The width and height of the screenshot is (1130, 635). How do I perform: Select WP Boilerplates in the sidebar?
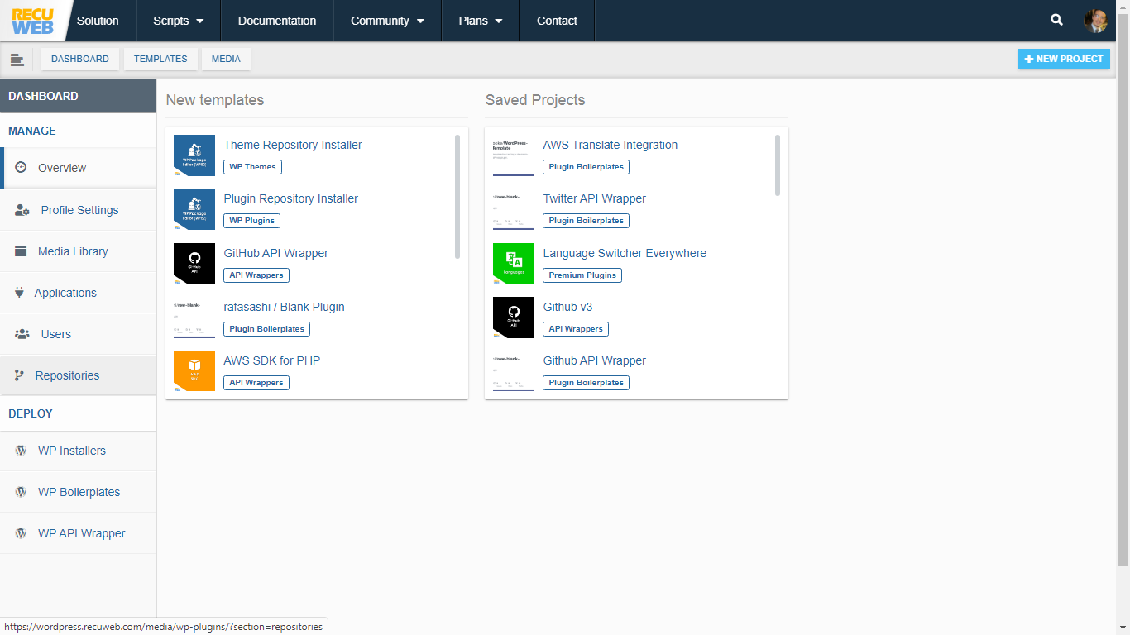click(x=78, y=492)
